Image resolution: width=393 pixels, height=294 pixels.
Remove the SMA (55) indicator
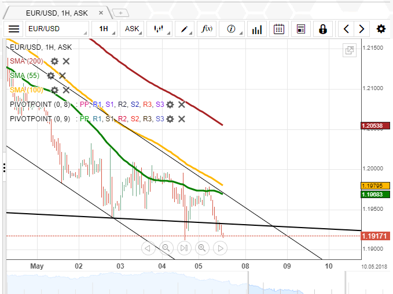point(62,76)
